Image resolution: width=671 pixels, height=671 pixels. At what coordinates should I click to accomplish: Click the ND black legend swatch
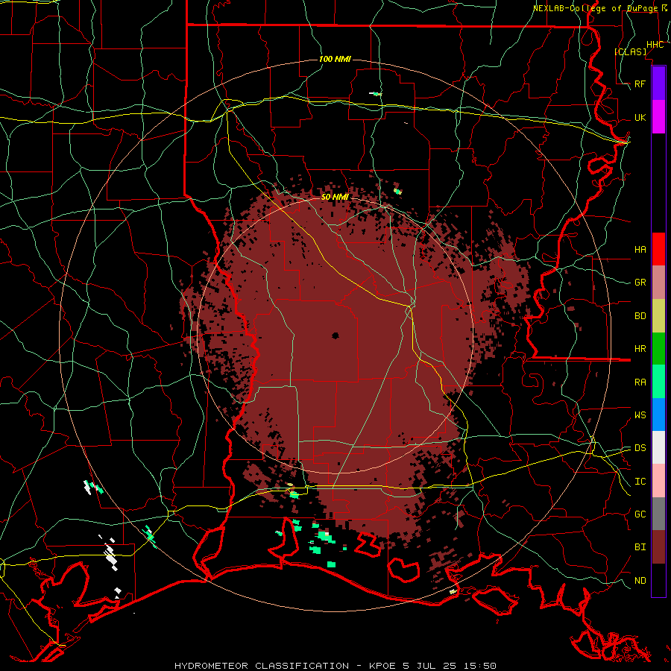coord(658,580)
